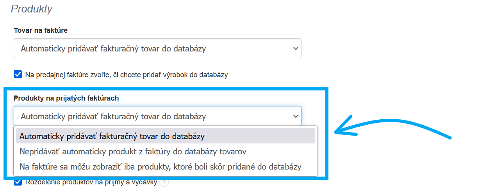Select 'Nepridávať automaticky produkt z faktúry' option
The width and height of the screenshot is (487, 191).
coord(133,151)
